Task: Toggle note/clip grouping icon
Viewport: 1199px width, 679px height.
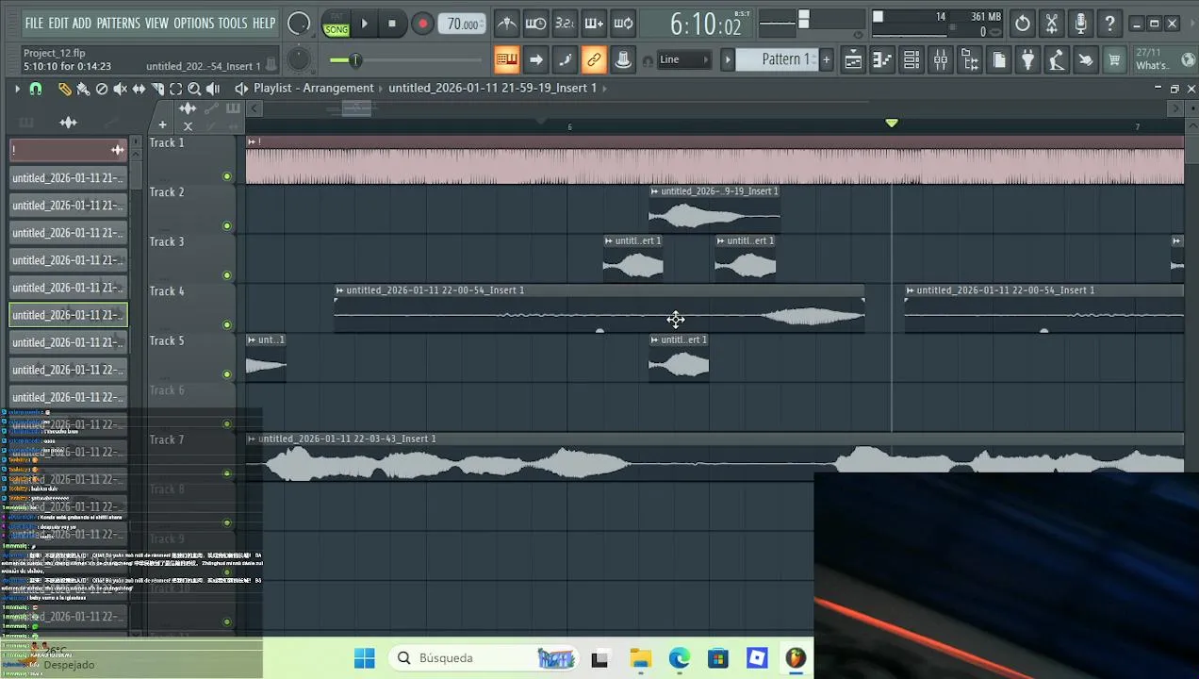Action: (565, 60)
